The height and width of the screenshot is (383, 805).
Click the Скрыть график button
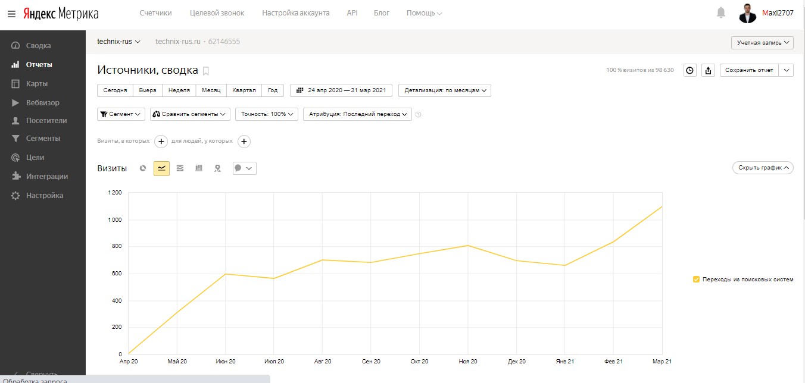click(x=763, y=168)
